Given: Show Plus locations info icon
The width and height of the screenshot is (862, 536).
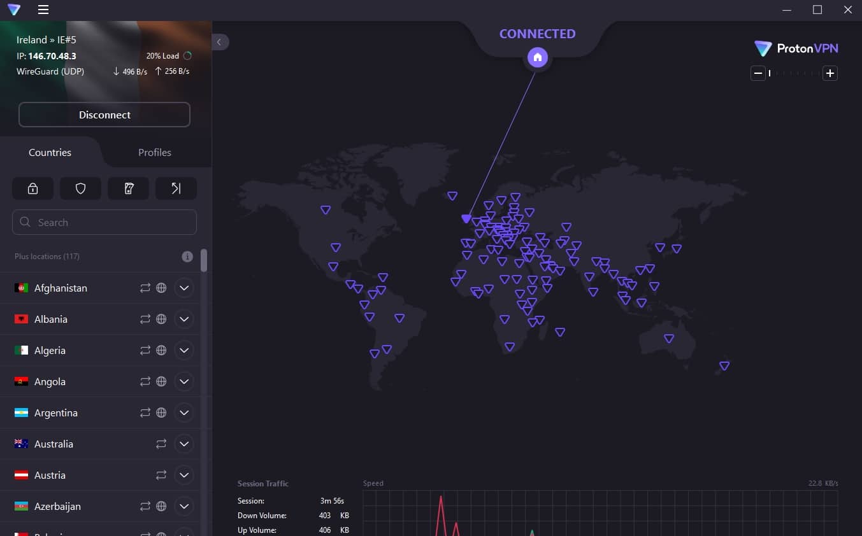Looking at the screenshot, I should pyautogui.click(x=187, y=257).
